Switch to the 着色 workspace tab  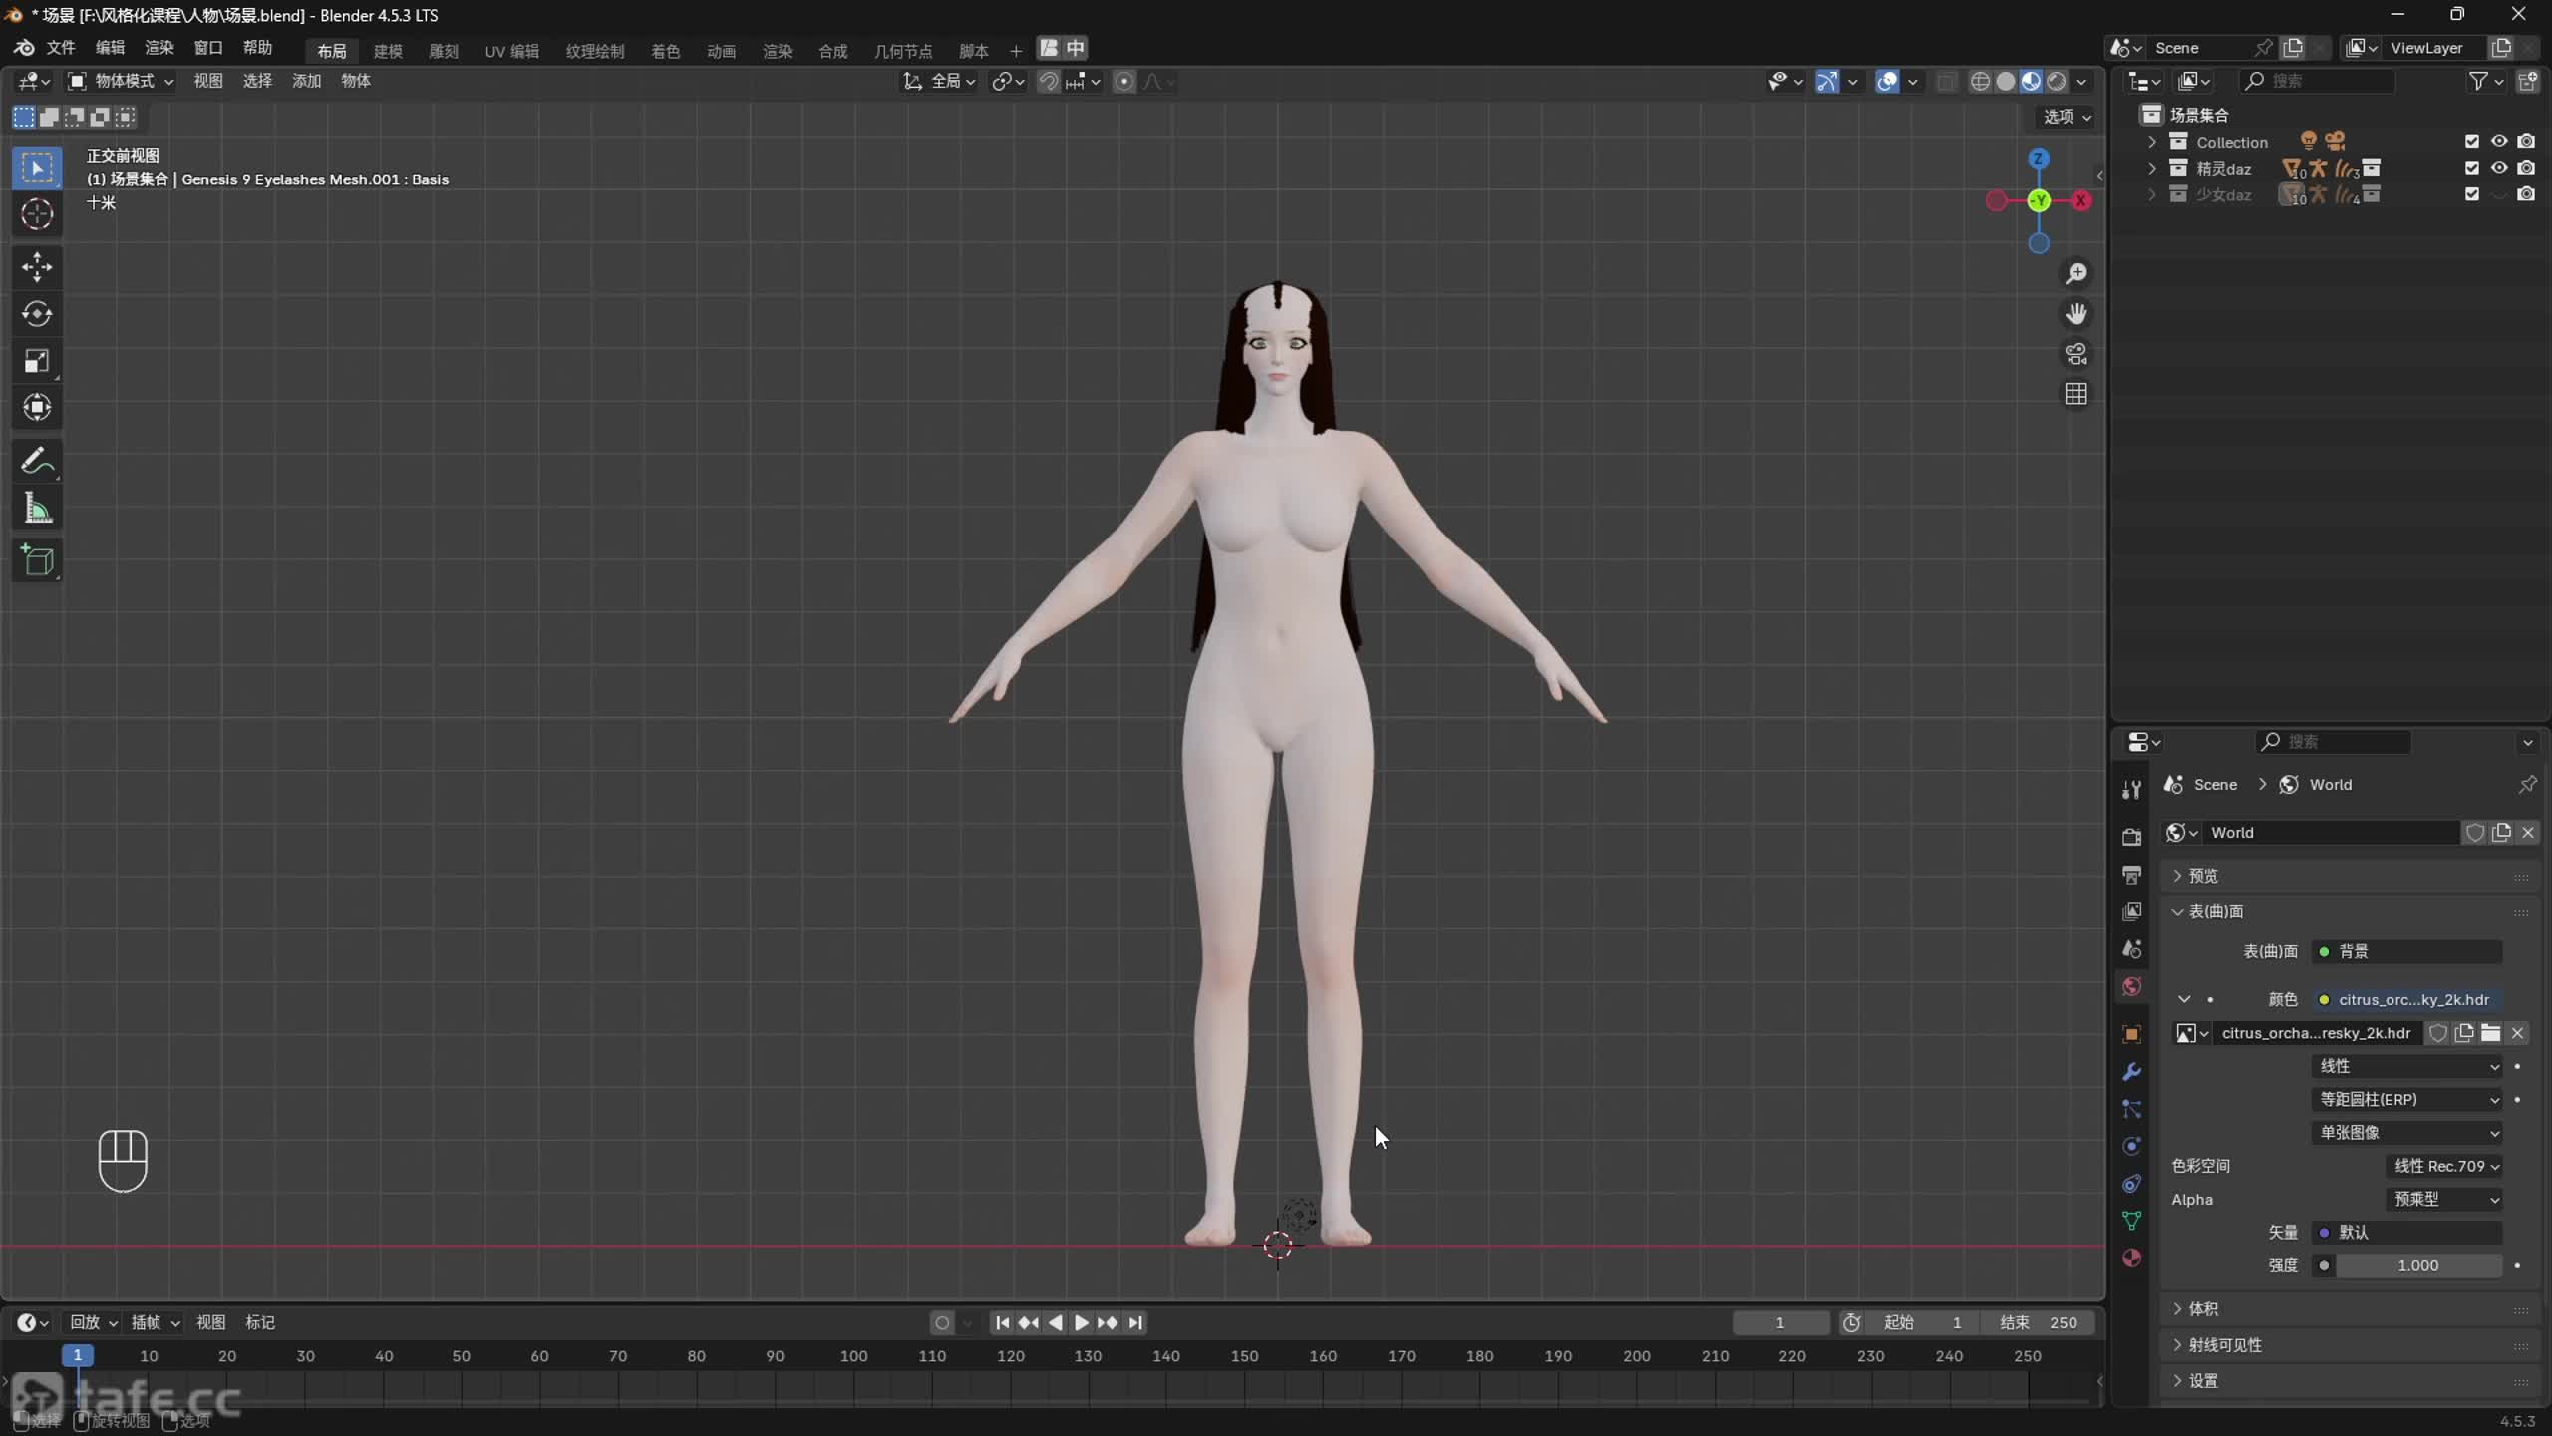[x=665, y=51]
